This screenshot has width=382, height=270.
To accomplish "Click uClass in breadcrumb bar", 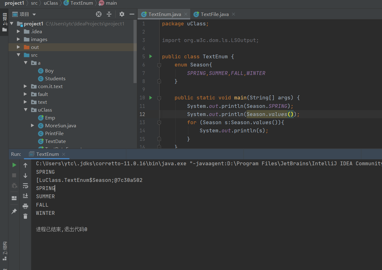I will point(51,3).
